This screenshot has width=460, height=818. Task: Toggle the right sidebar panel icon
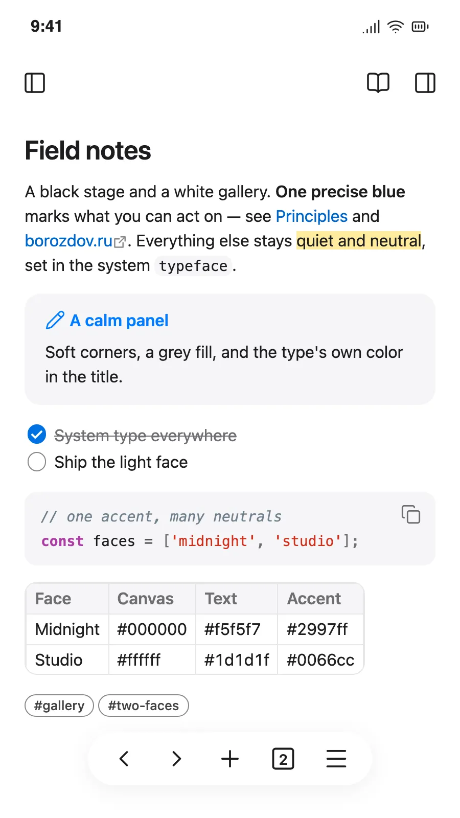425,83
